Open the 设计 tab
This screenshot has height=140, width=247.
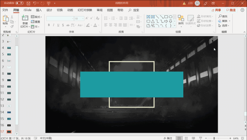coord(49,10)
